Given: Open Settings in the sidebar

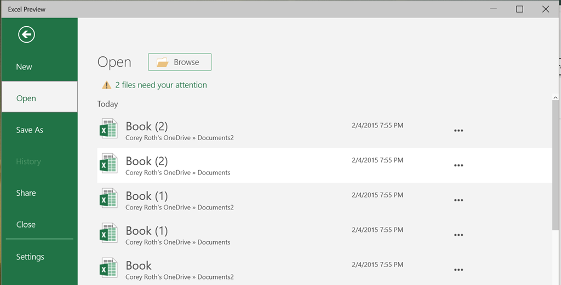Looking at the screenshot, I should coord(39,257).
